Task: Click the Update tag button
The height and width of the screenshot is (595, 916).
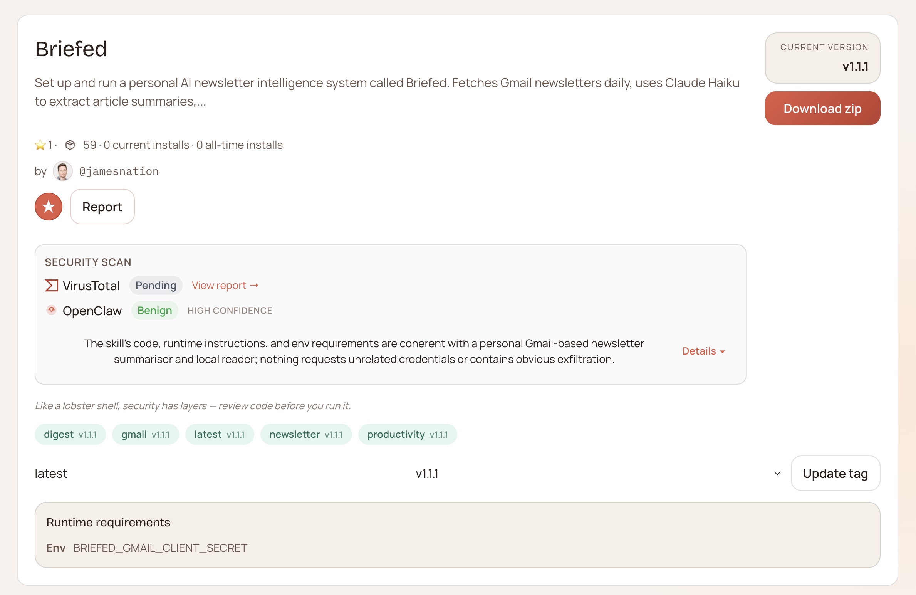Action: [835, 473]
